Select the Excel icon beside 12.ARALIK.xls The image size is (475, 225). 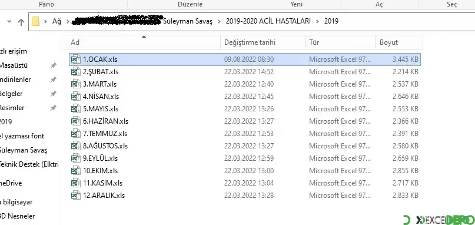(75, 196)
